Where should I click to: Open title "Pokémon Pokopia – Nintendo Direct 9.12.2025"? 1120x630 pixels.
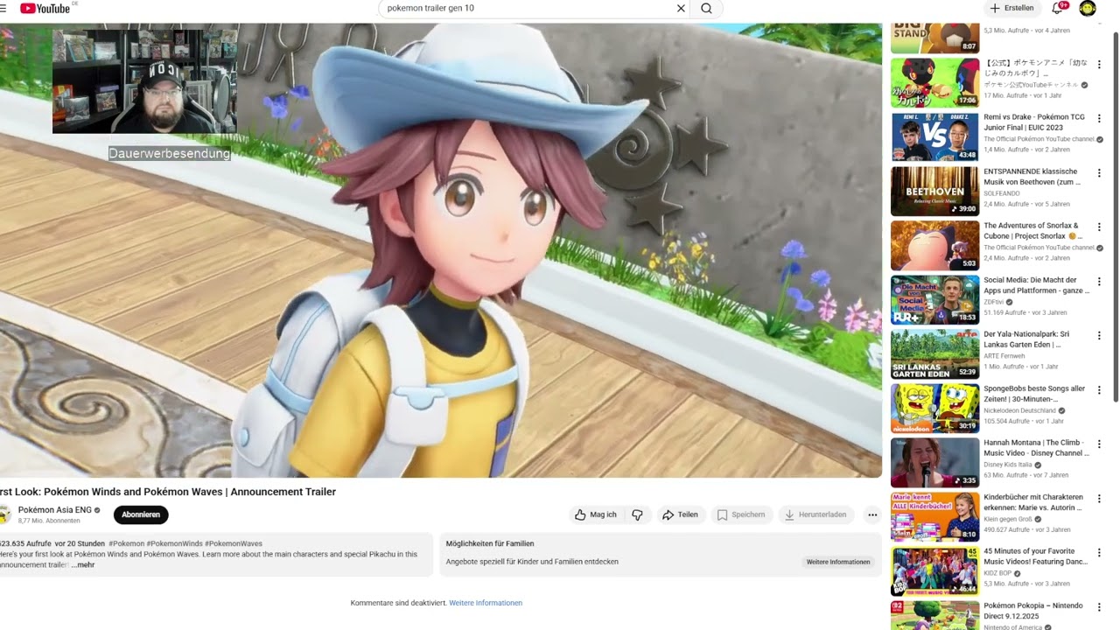[1033, 610]
